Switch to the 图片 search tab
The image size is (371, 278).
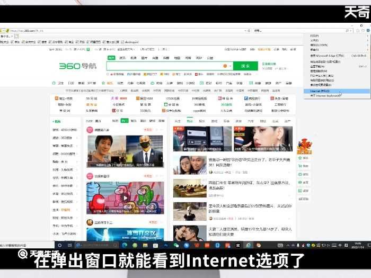click(x=144, y=58)
